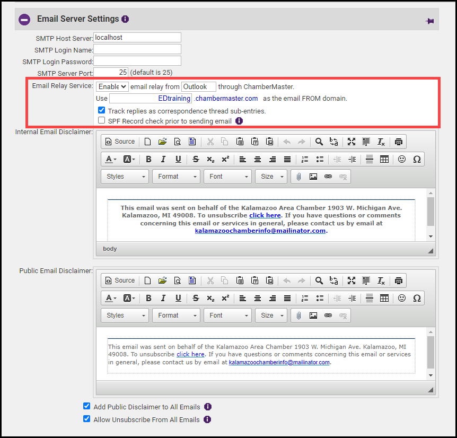Insert image in Internal Email Disclaimer editor
Image resolution: width=457 pixels, height=438 pixels.
click(x=313, y=177)
